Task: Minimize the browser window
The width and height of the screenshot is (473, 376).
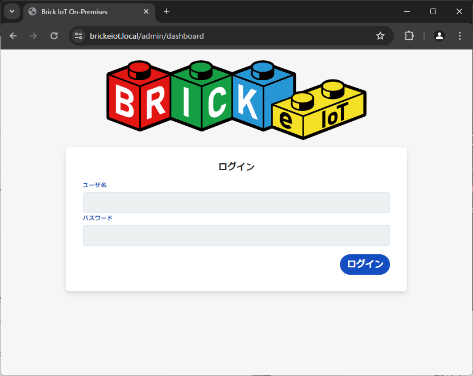Action: pos(407,11)
